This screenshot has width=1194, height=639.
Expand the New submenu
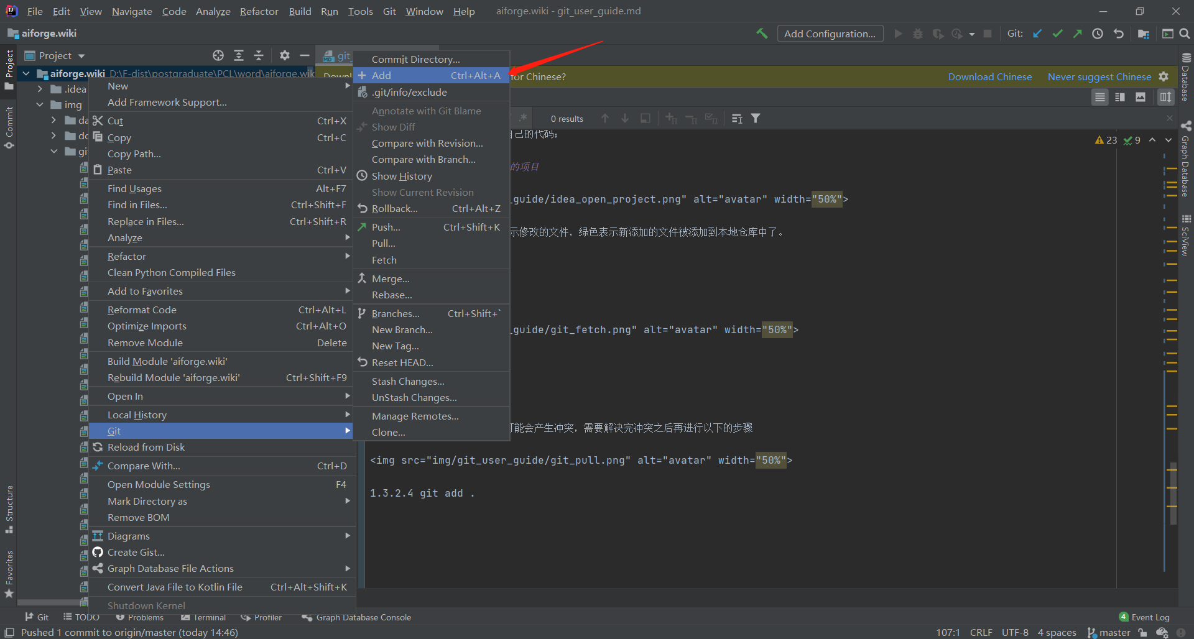221,86
